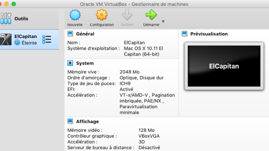Click 'Optique, Disque dur' boot order value
The image size is (269, 151).
coord(142,78)
